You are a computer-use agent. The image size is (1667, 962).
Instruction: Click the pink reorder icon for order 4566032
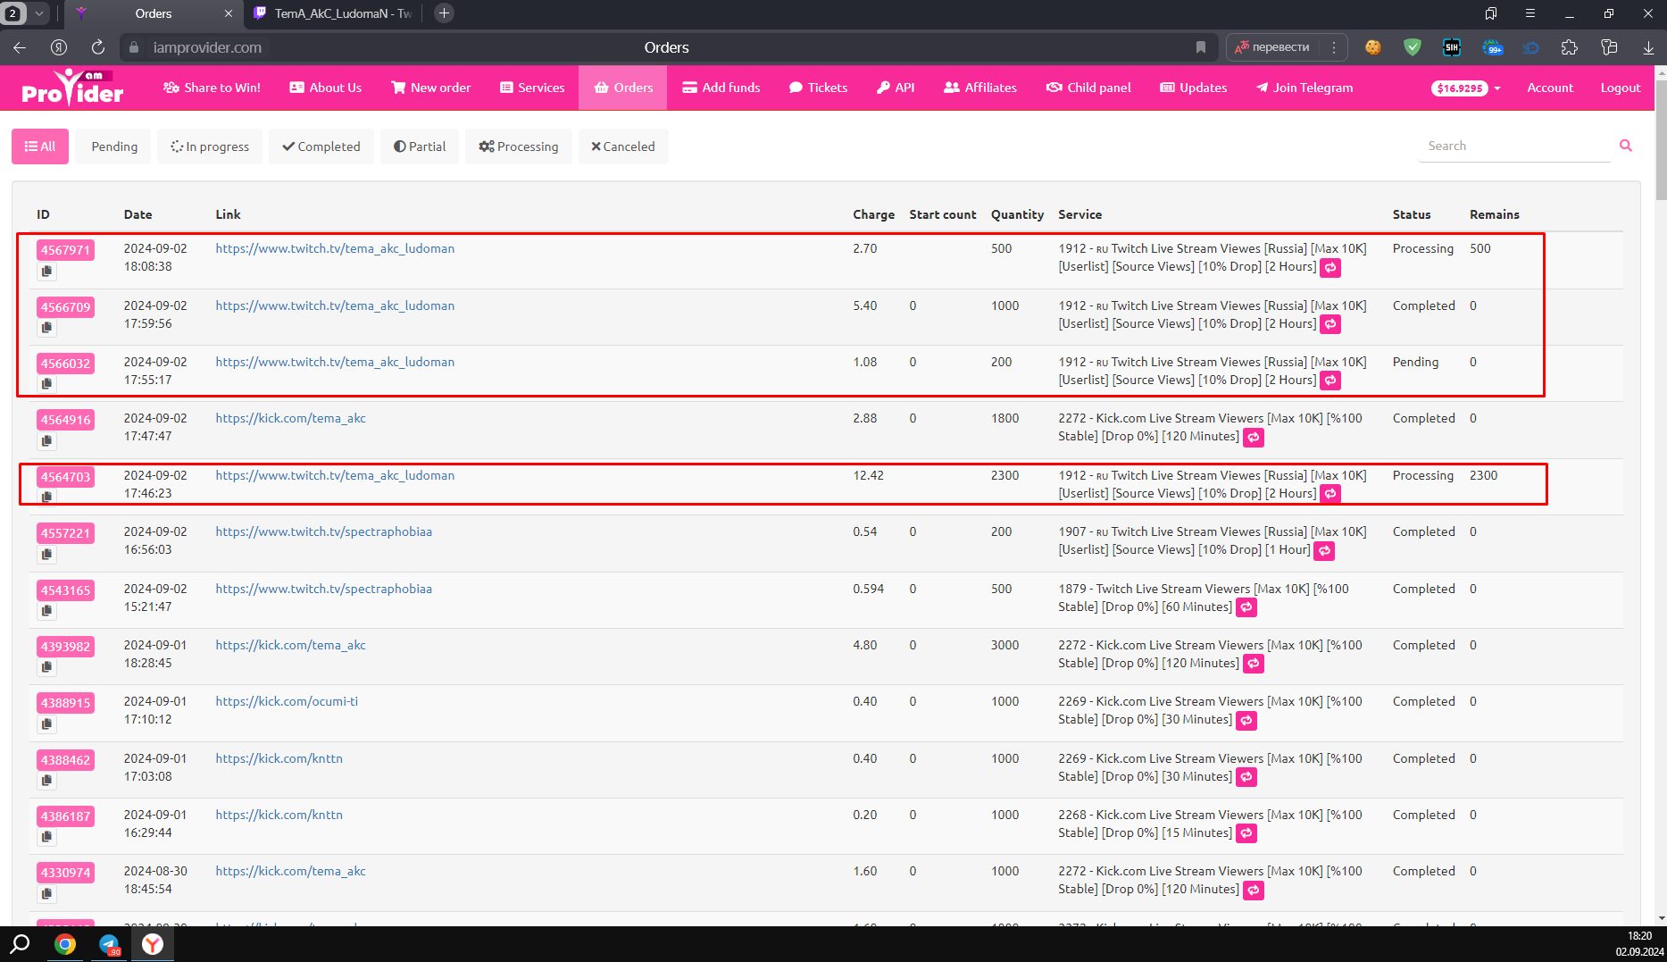(x=1330, y=381)
